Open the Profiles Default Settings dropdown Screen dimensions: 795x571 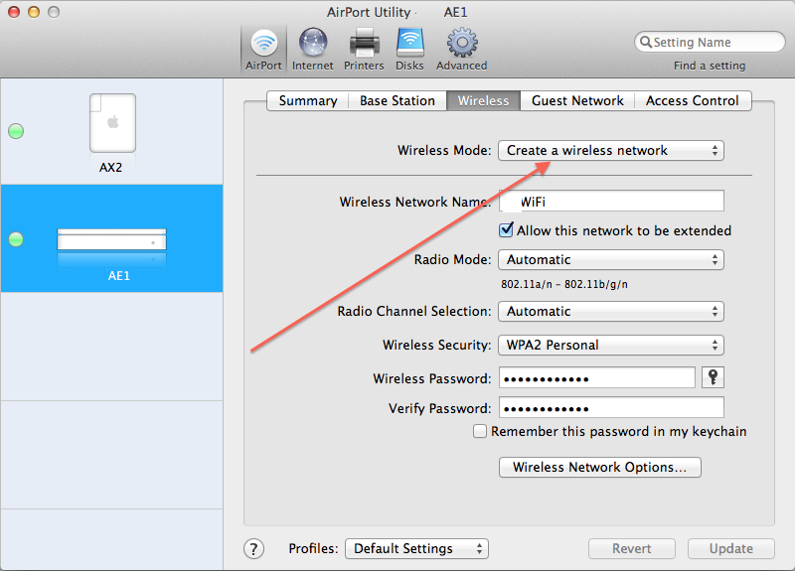coord(416,549)
